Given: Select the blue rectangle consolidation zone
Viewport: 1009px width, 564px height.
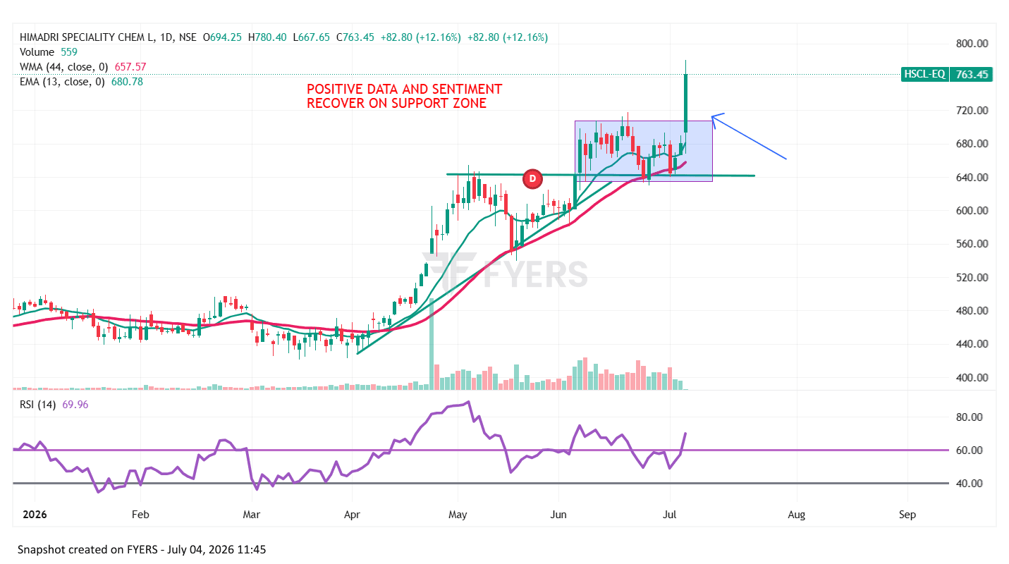Looking at the screenshot, I should (644, 151).
